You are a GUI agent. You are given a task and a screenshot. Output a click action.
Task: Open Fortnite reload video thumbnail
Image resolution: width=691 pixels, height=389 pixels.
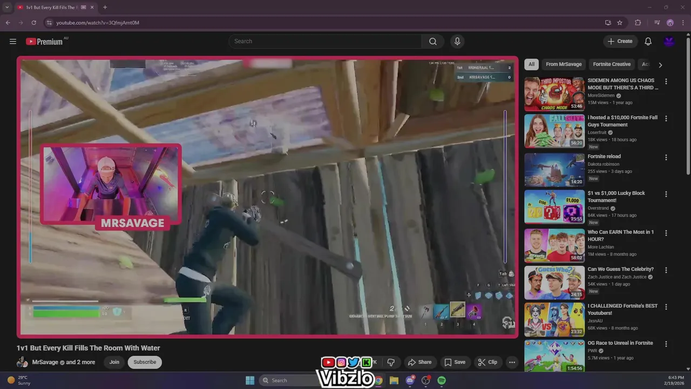554,170
